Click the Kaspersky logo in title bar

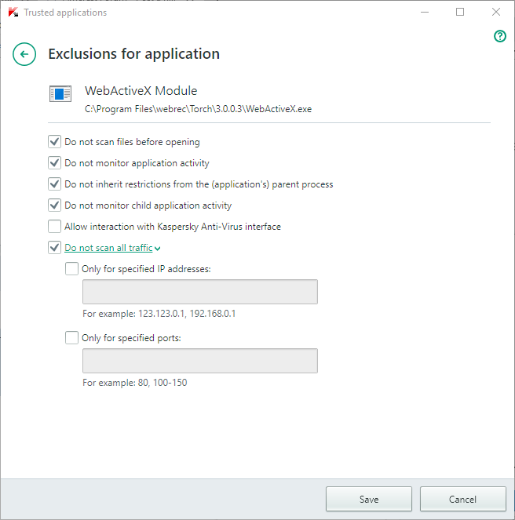pyautogui.click(x=13, y=13)
